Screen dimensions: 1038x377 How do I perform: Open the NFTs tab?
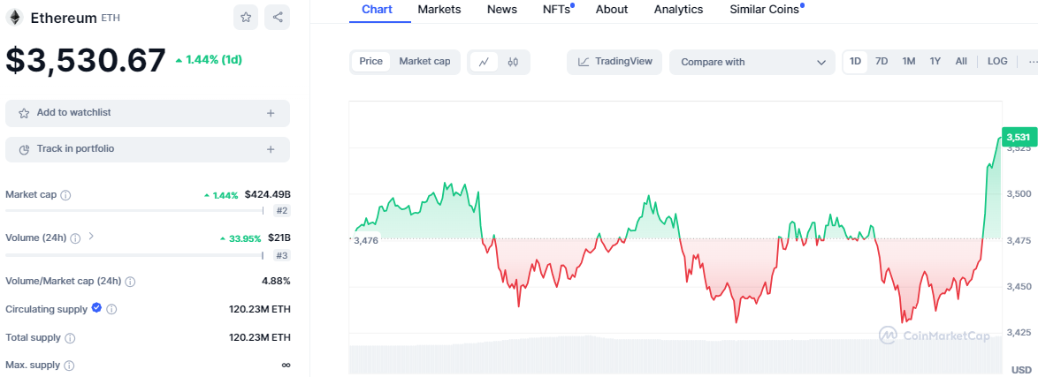point(557,9)
